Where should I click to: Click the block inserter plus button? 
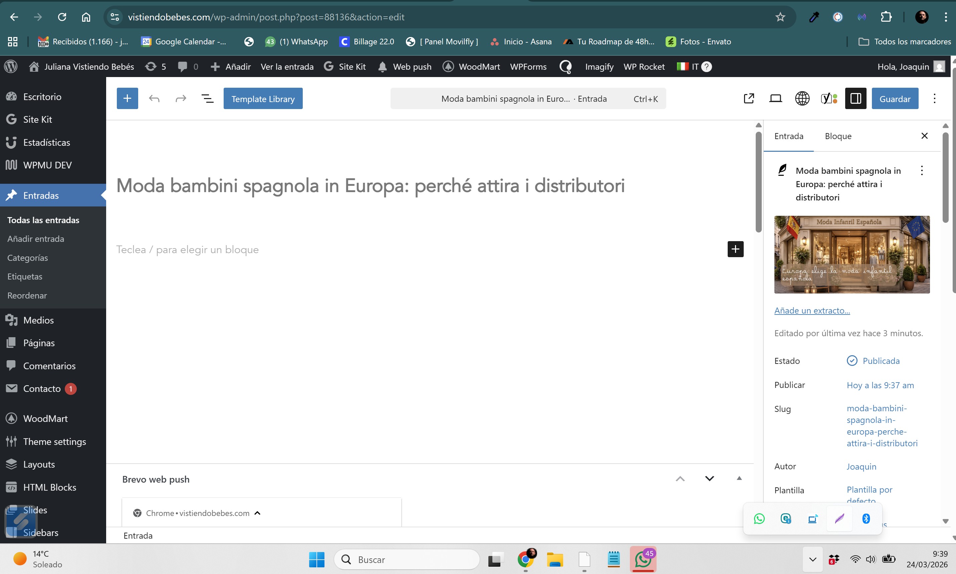pyautogui.click(x=127, y=99)
